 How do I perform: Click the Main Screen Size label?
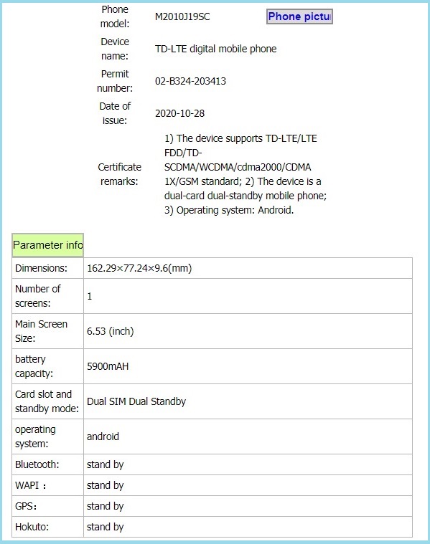pyautogui.click(x=41, y=331)
